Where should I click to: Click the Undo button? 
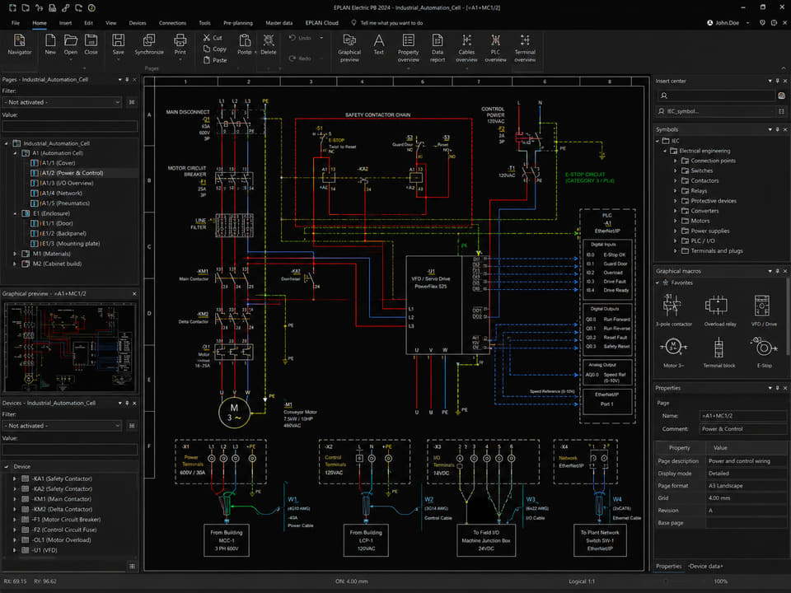pos(300,38)
